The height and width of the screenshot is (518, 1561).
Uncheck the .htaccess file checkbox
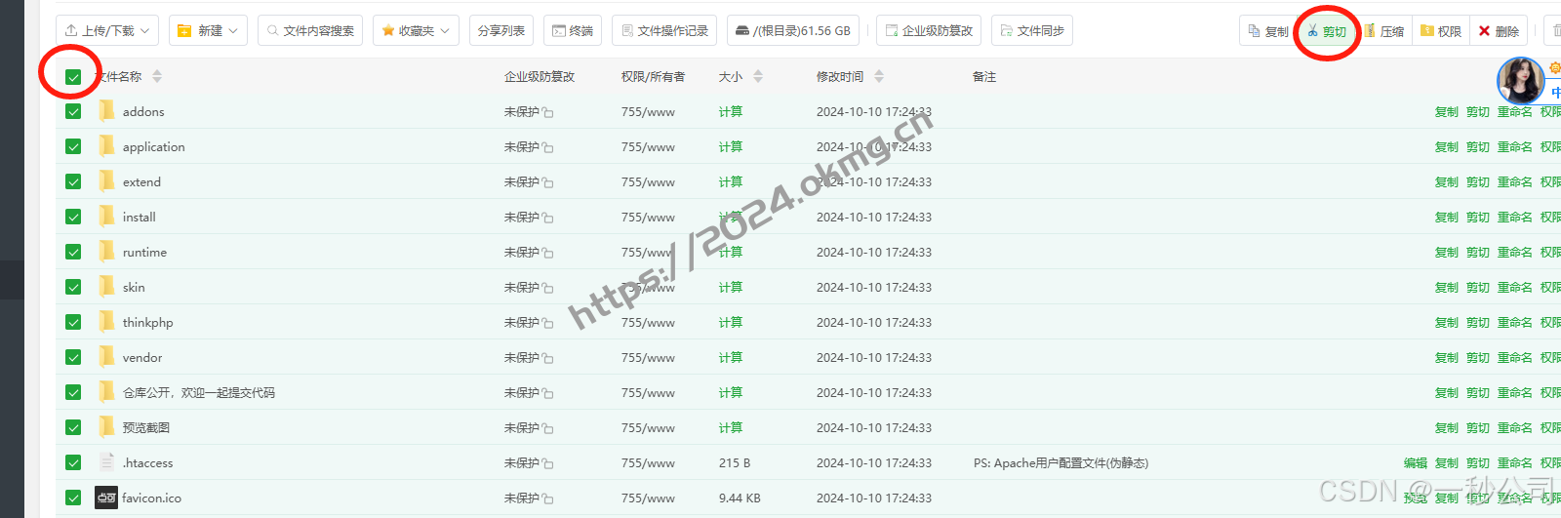point(73,462)
